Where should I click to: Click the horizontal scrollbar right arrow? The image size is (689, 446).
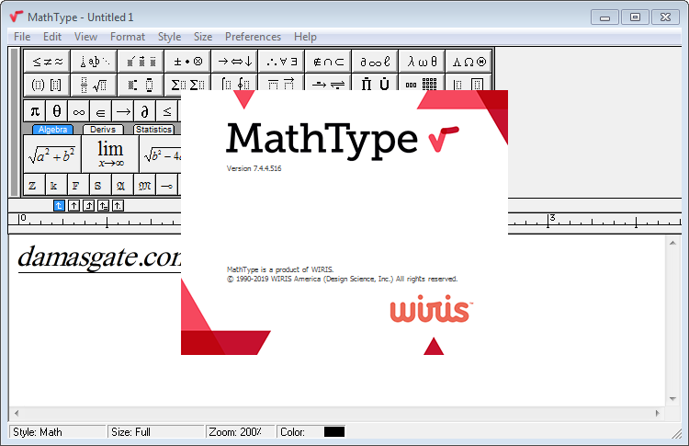[x=658, y=413]
